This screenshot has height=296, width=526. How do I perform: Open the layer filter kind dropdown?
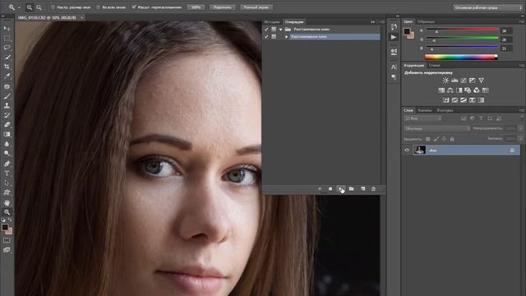coord(423,118)
